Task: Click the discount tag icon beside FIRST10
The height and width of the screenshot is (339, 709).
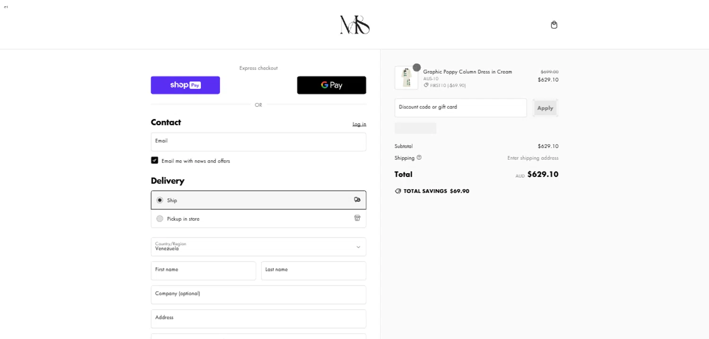Action: [x=426, y=86]
